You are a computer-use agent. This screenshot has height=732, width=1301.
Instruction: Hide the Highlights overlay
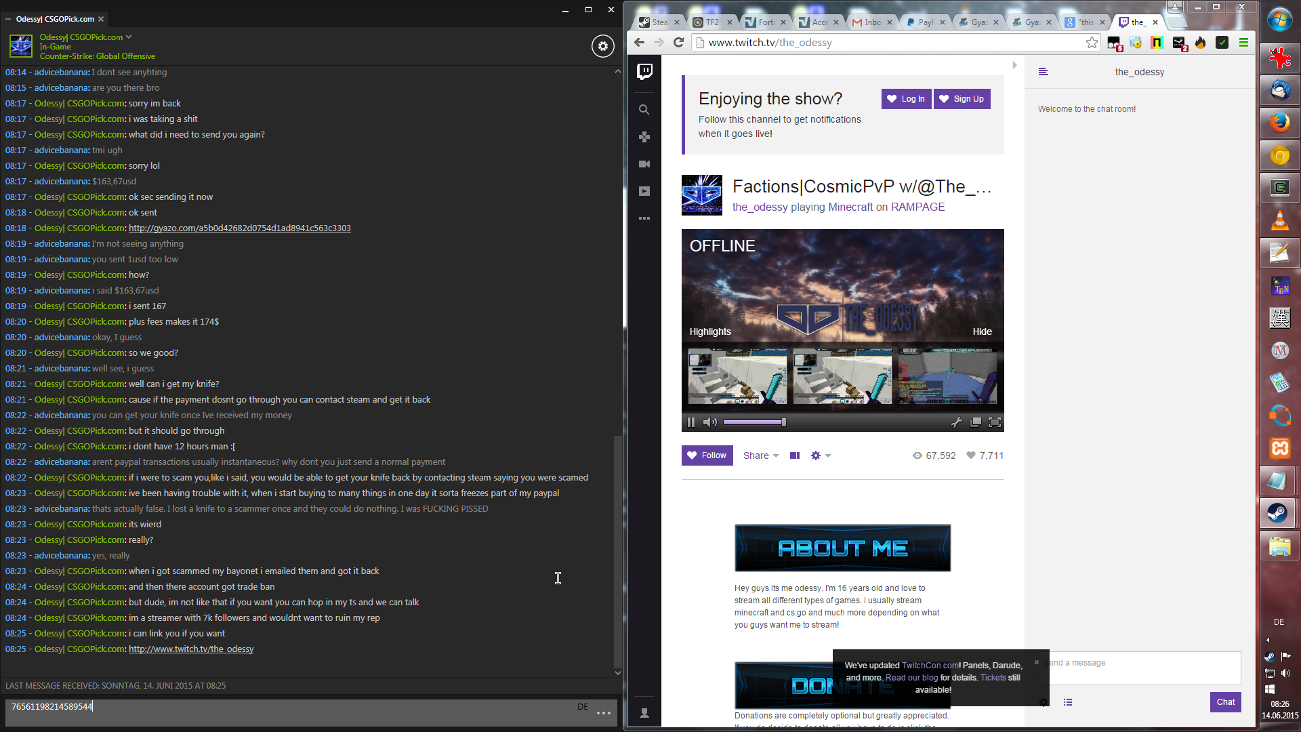click(x=982, y=331)
